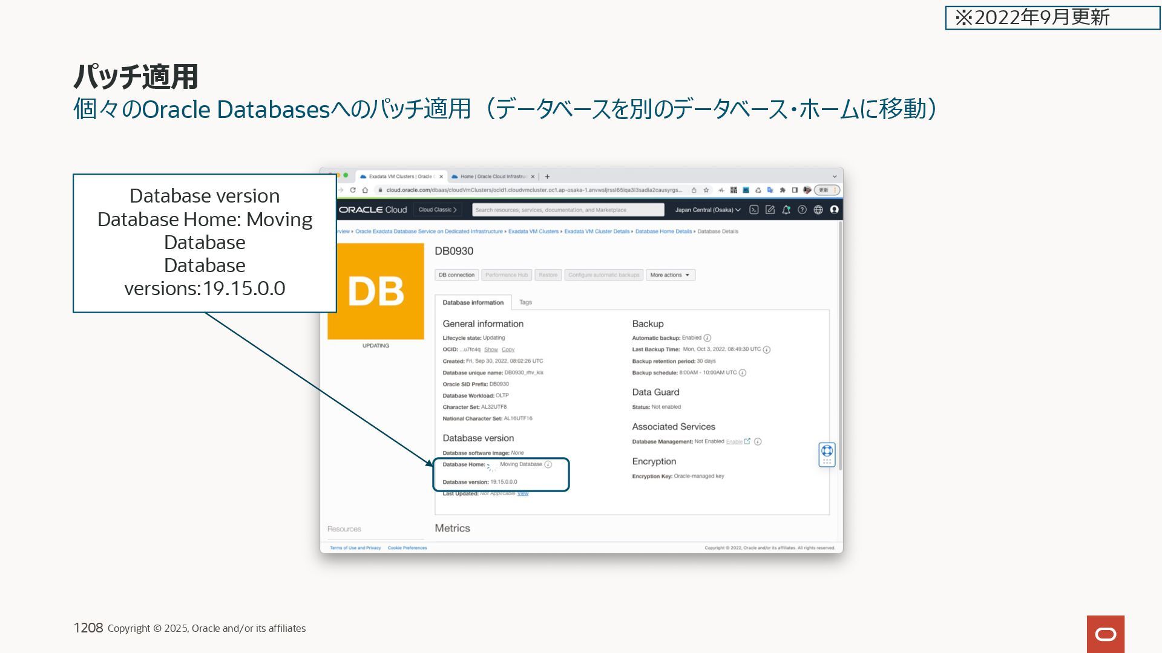
Task: Switch to the Tags tab
Action: [525, 302]
